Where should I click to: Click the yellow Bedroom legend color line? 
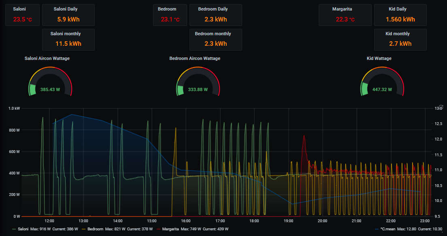(84, 229)
